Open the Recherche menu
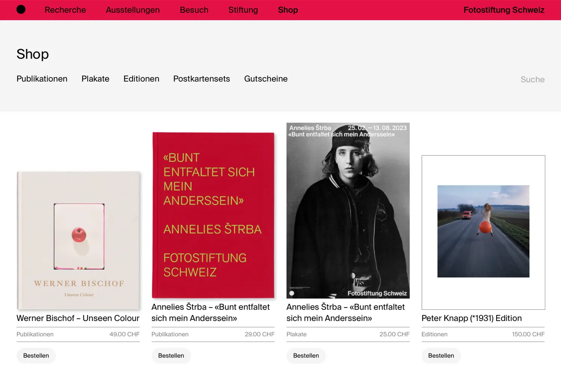The height and width of the screenshot is (370, 561). 65,10
